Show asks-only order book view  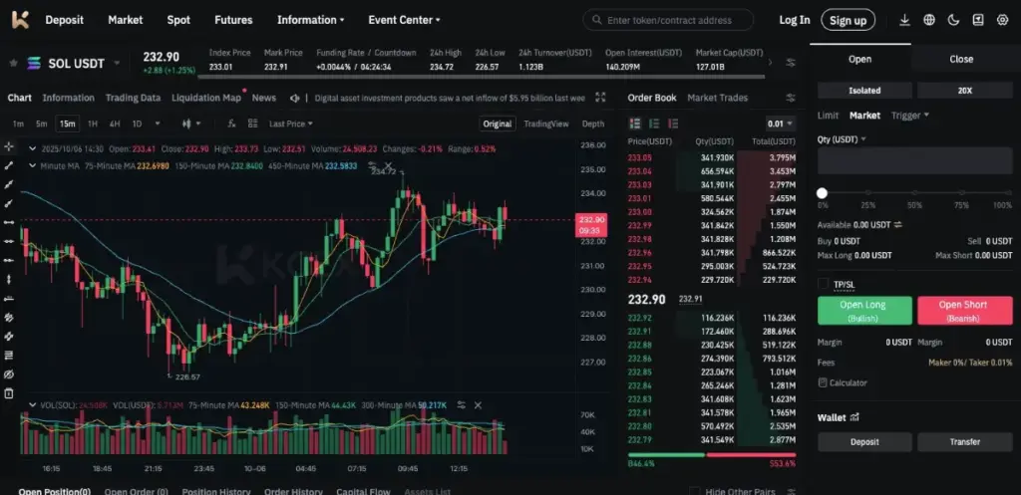[x=673, y=124]
